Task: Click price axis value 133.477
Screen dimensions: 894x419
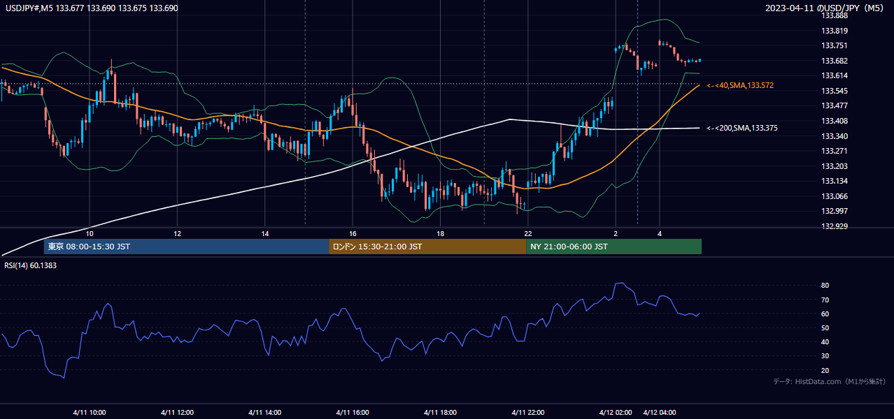Action: 835,105
